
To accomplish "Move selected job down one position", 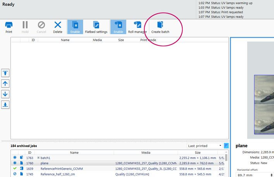I will [x=5, y=94].
